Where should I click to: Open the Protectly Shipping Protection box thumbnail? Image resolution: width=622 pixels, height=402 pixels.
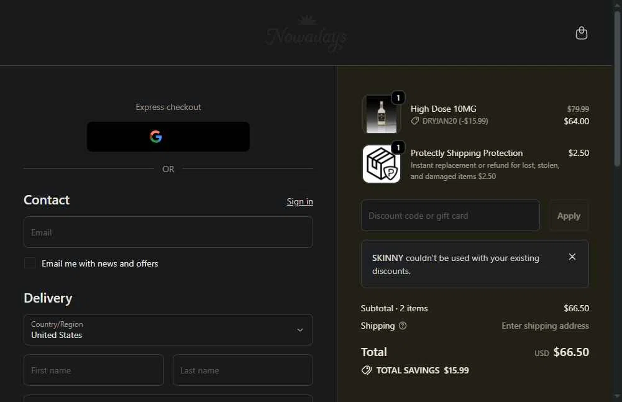point(381,164)
